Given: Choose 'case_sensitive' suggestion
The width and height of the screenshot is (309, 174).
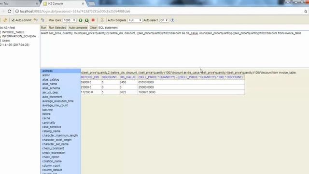Looking at the screenshot, I should [x=61, y=127].
